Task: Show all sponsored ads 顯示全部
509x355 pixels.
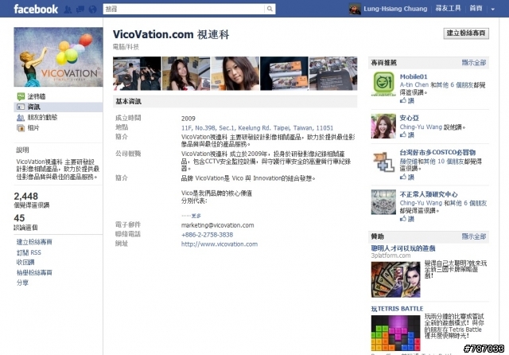Action: 474,236
